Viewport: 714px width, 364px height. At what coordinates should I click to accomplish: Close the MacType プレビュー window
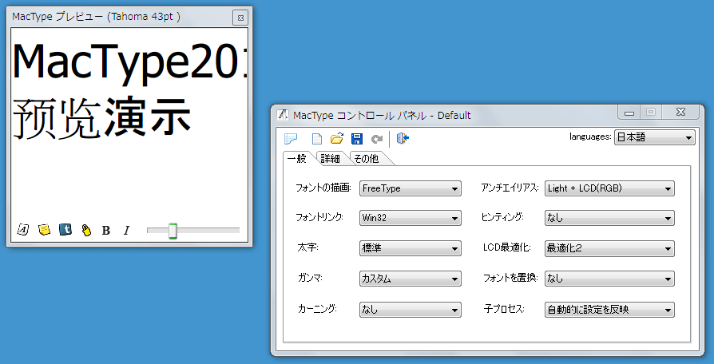(240, 18)
